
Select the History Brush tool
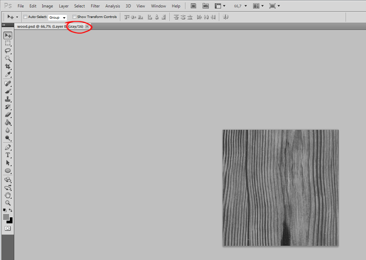[x=8, y=107]
